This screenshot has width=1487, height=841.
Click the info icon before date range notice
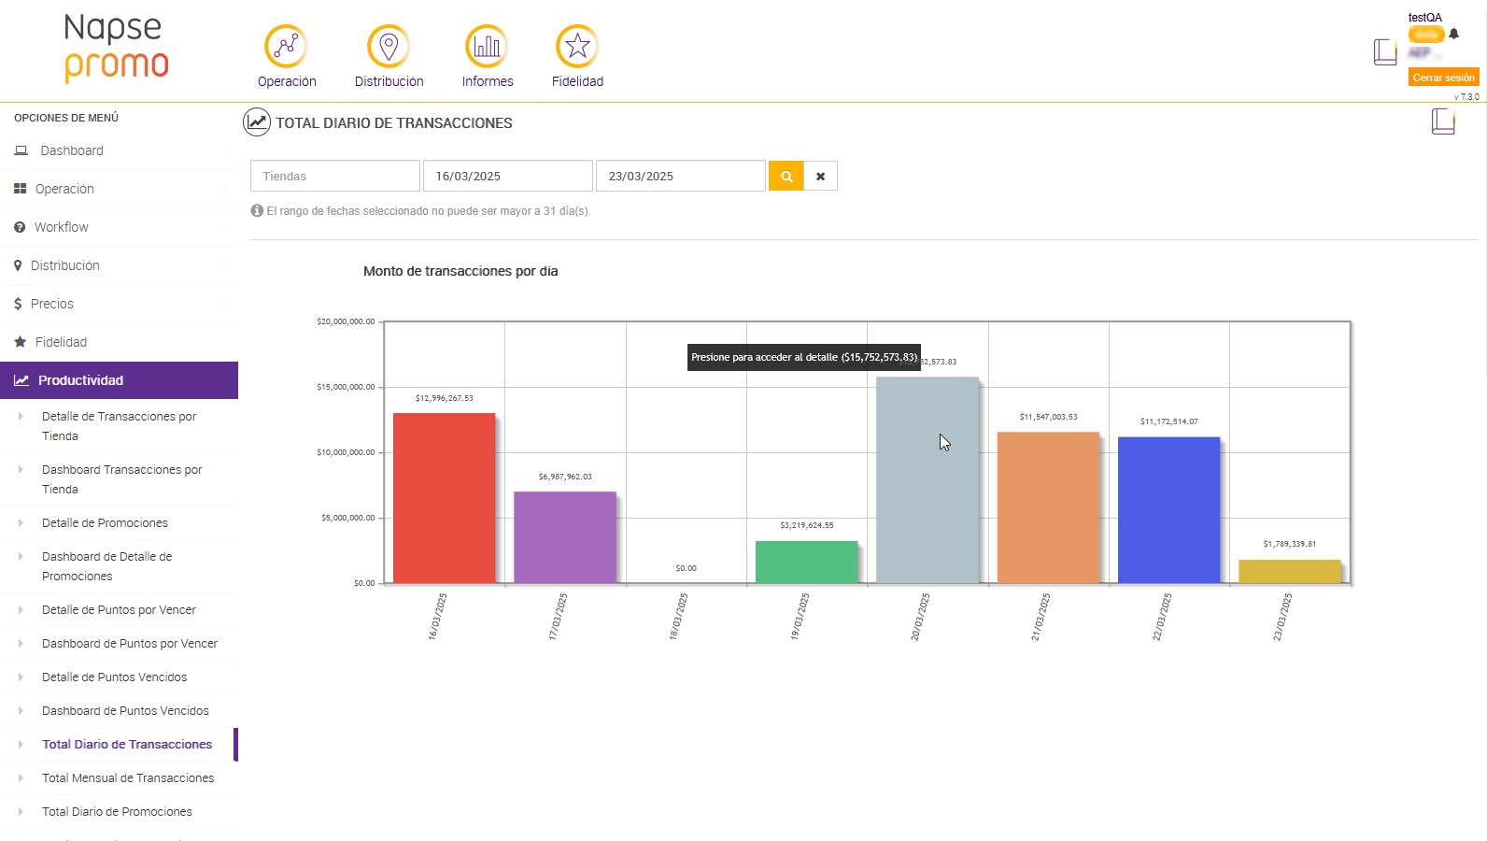(x=257, y=210)
